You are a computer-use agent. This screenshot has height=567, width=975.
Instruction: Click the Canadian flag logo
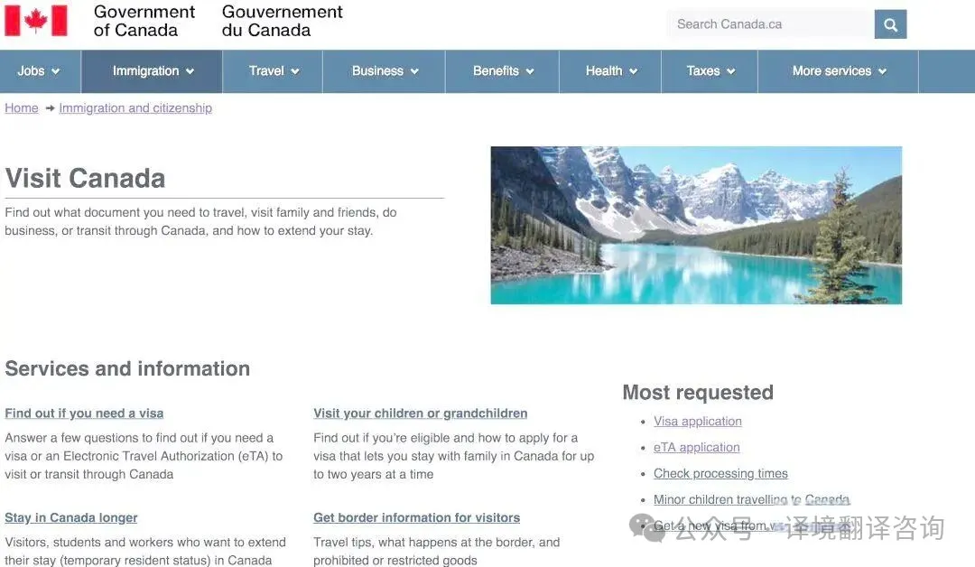[36, 21]
